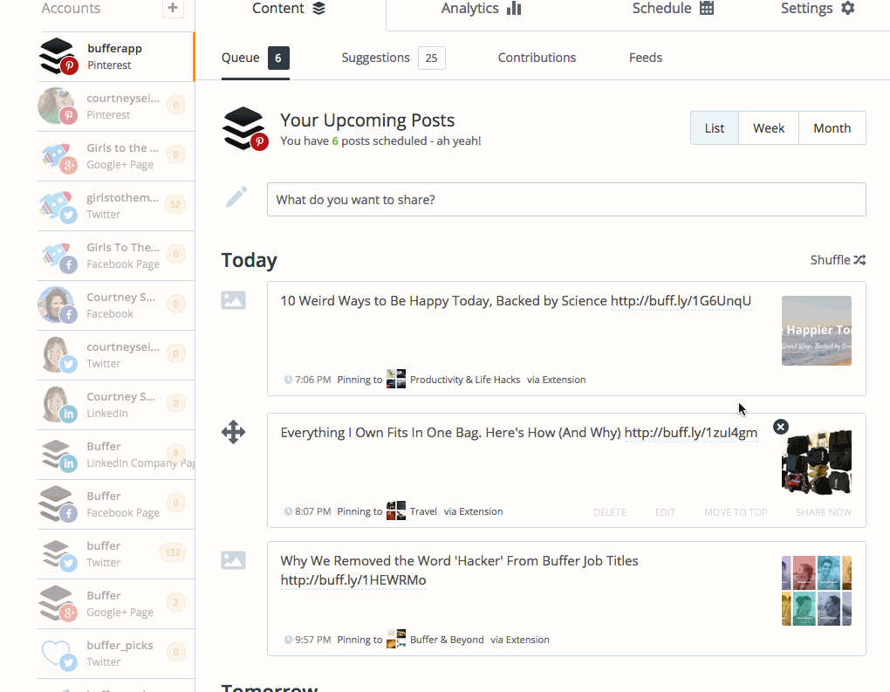Select girlstothem... Twitter account
Image resolution: width=890 pixels, height=692 pixels.
pyautogui.click(x=116, y=206)
